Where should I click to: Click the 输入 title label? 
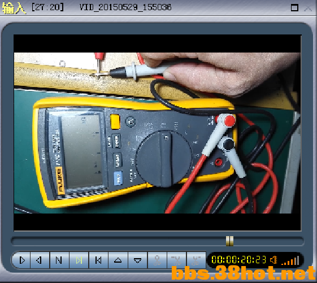pos(14,8)
